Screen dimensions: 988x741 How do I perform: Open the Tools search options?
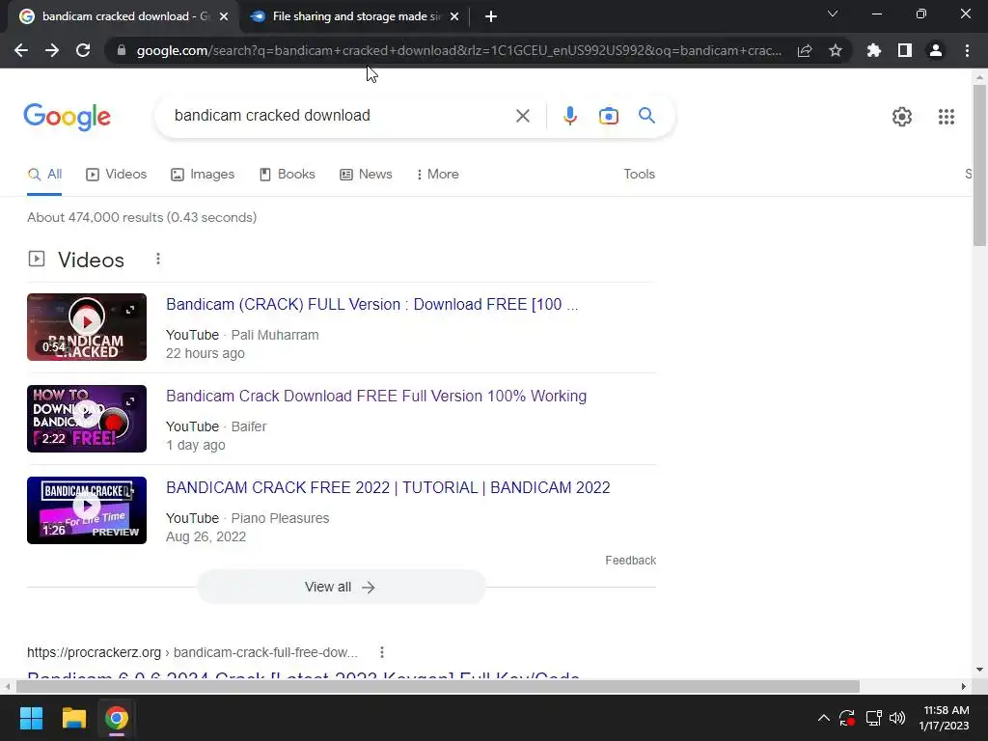point(639,174)
